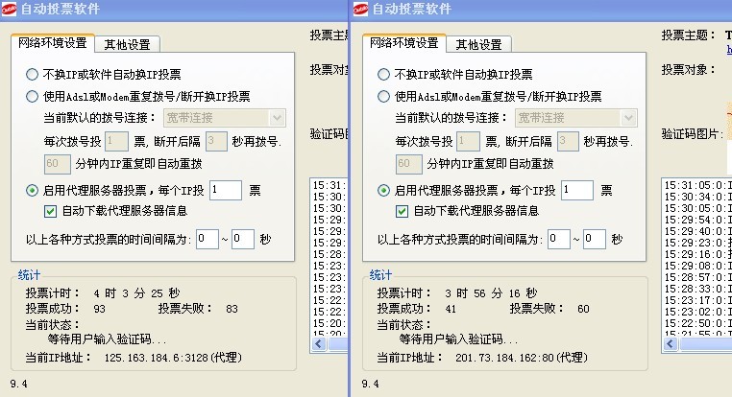Viewport: 732px width, 397px height.
Task: Click the redial delay seconds field in right window
Action: pyautogui.click(x=568, y=141)
